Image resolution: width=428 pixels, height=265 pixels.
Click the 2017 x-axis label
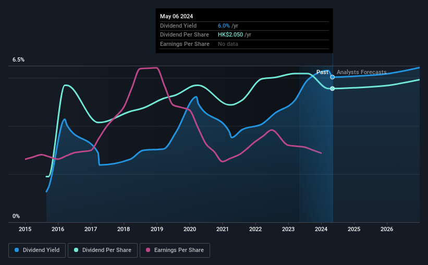pyautogui.click(x=91, y=229)
